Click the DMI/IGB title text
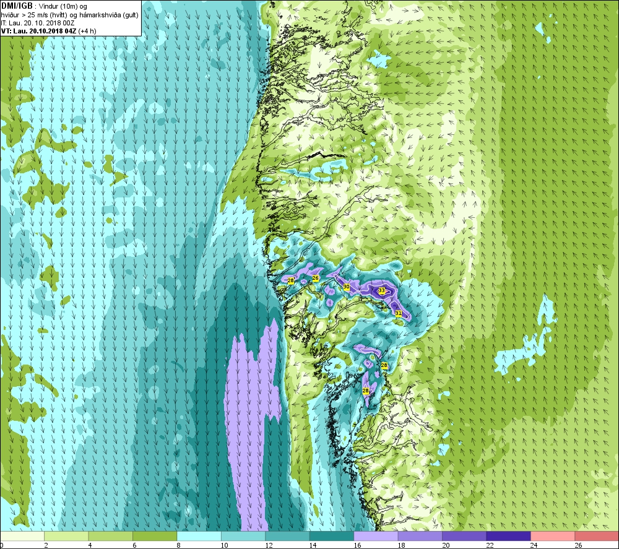 pos(17,6)
